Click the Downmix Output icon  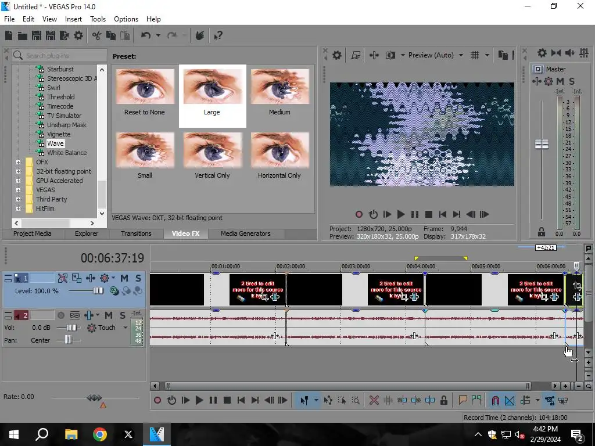556,53
